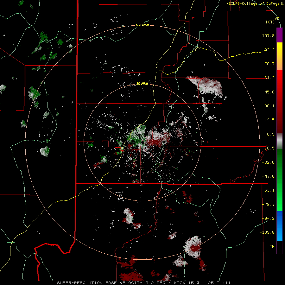
Task: Select the -0.9 legend value
Action: pyautogui.click(x=269, y=134)
